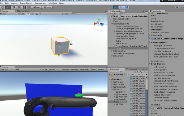This screenshot has height=116, width=184.
Task: Click the Pause button
Action: tap(121, 7)
